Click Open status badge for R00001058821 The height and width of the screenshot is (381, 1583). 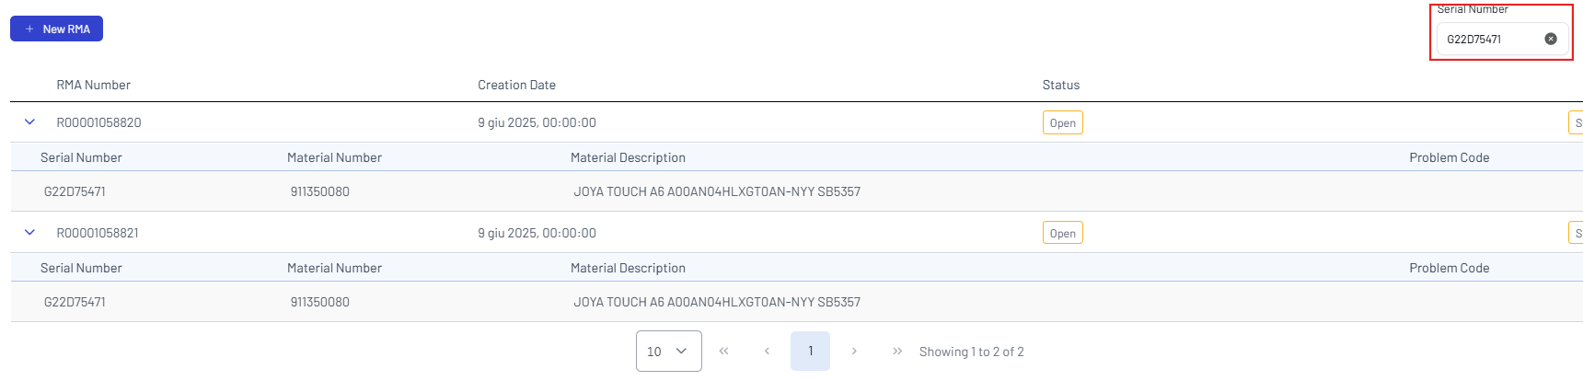[x=1062, y=233]
